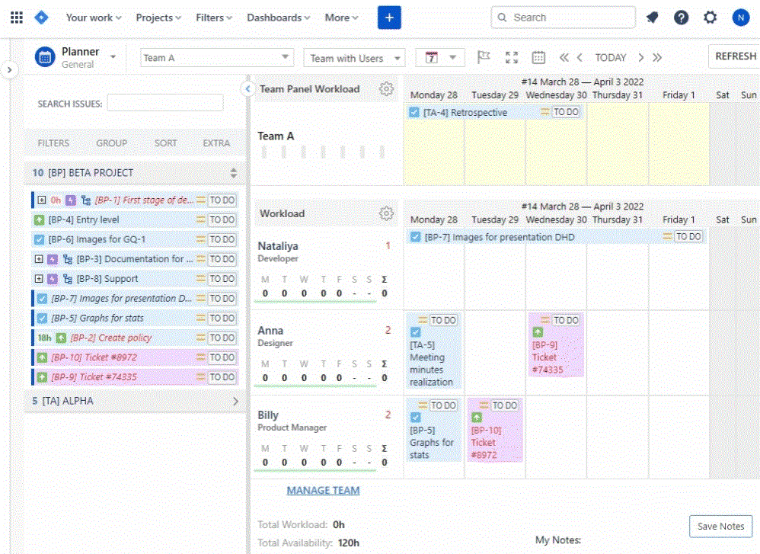Open the settings gear in top bar

coord(710,18)
